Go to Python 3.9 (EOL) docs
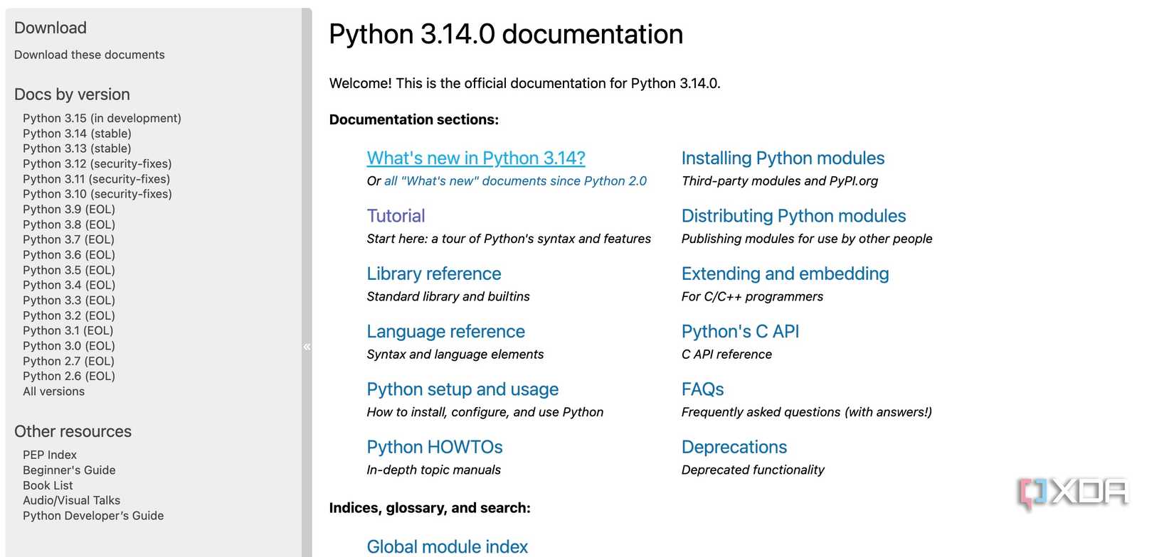1174x557 pixels. (x=69, y=209)
